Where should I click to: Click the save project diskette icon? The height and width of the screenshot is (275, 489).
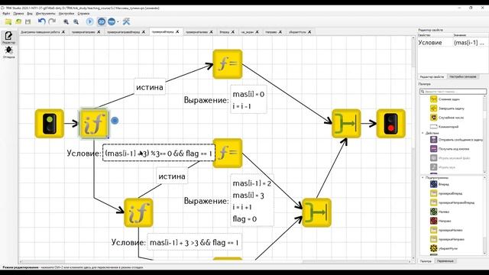(x=28, y=21)
